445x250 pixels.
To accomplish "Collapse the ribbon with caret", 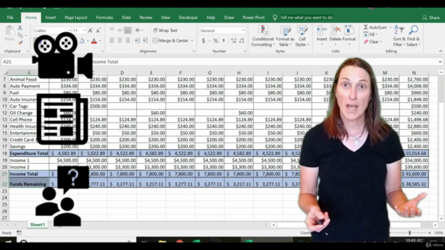I will click(440, 51).
